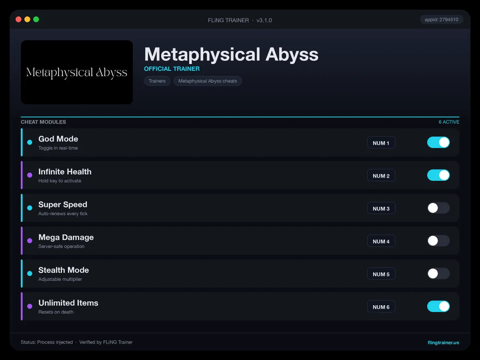This screenshot has width=480, height=360.
Task: Turn off the Unlimited Items toggle
Action: (x=438, y=306)
